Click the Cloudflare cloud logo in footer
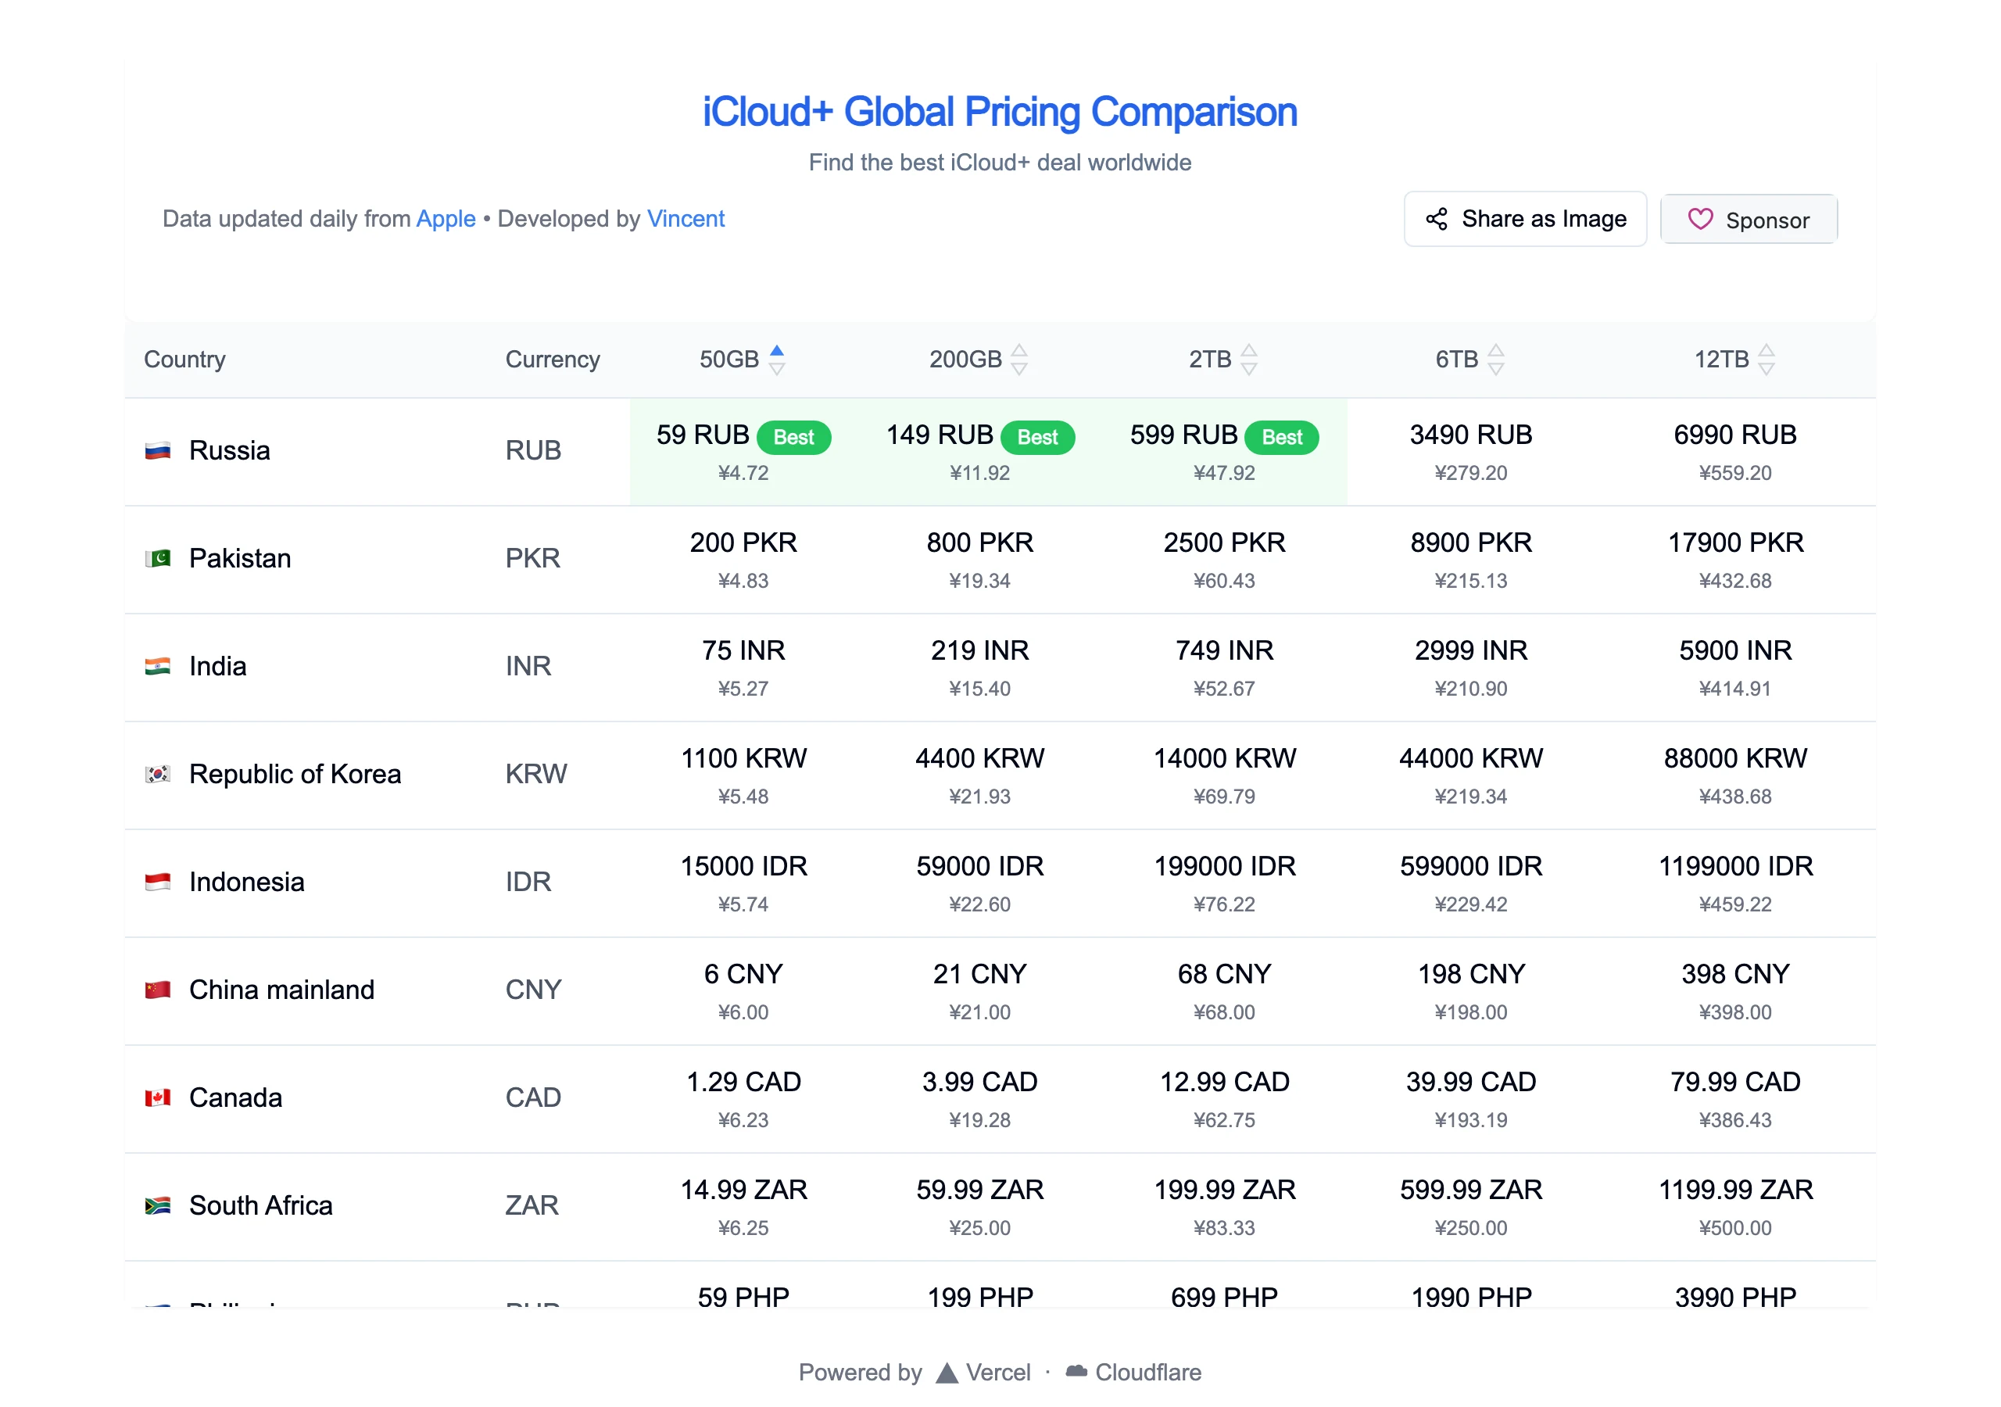Screen dimensions: 2001x1407 pos(1076,1371)
